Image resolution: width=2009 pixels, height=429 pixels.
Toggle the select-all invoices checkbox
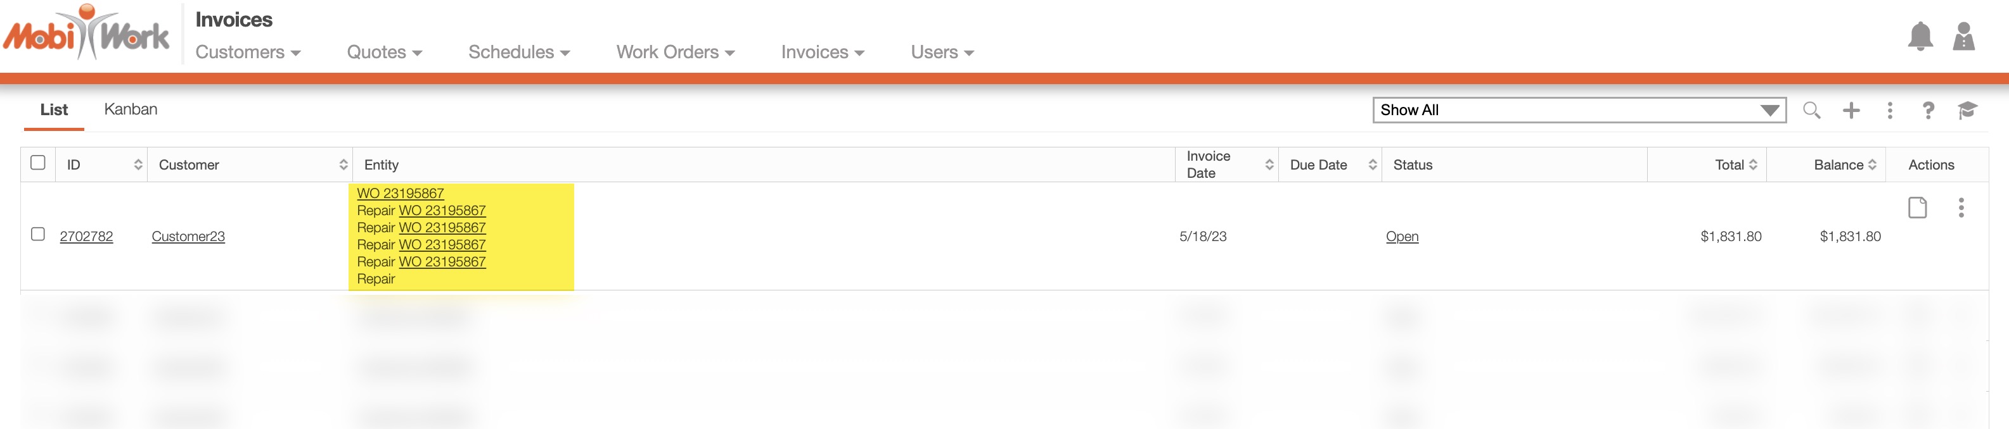(x=37, y=163)
